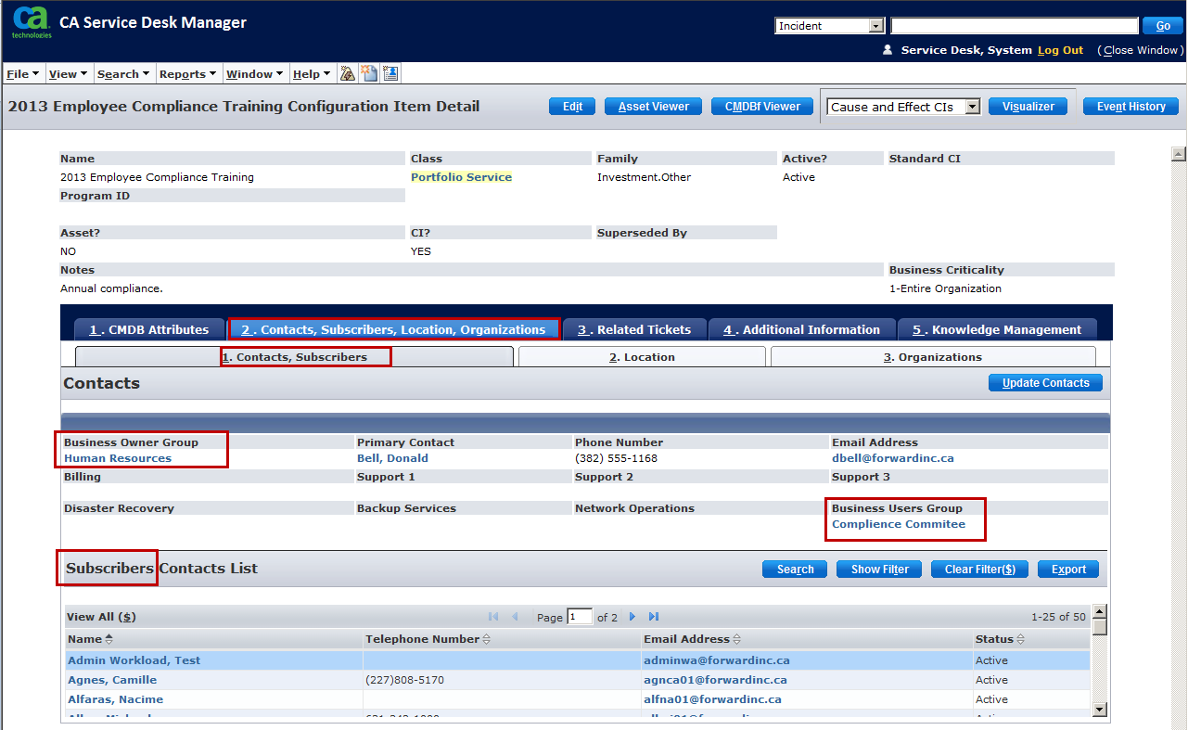Click the user icon beside Service Desk, System
The height and width of the screenshot is (730, 1188).
[888, 50]
